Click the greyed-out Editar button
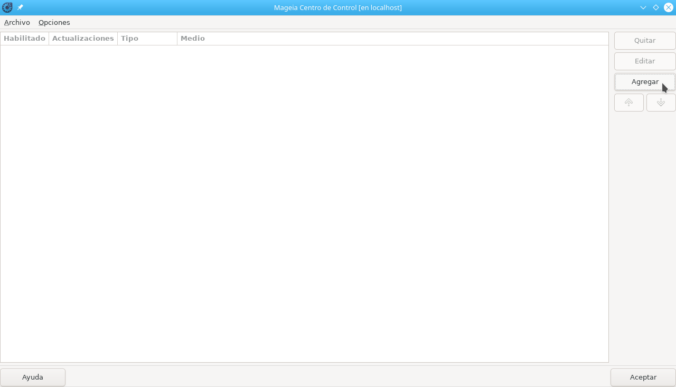Image resolution: width=676 pixels, height=387 pixels. 645,61
